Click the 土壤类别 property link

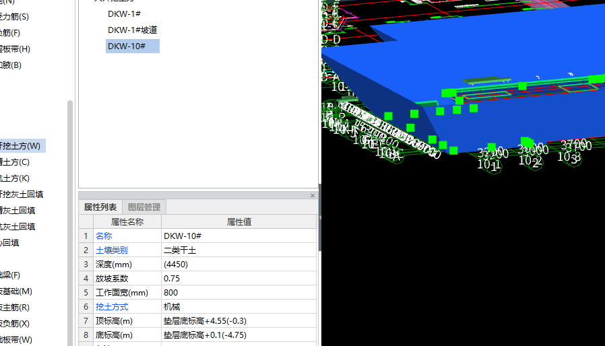(x=112, y=250)
